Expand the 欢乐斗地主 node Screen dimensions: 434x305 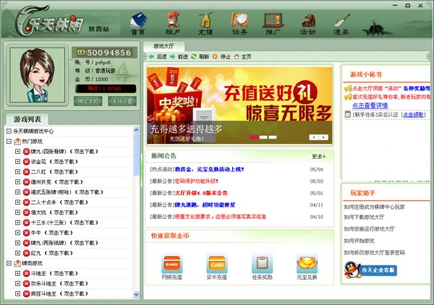17,283
